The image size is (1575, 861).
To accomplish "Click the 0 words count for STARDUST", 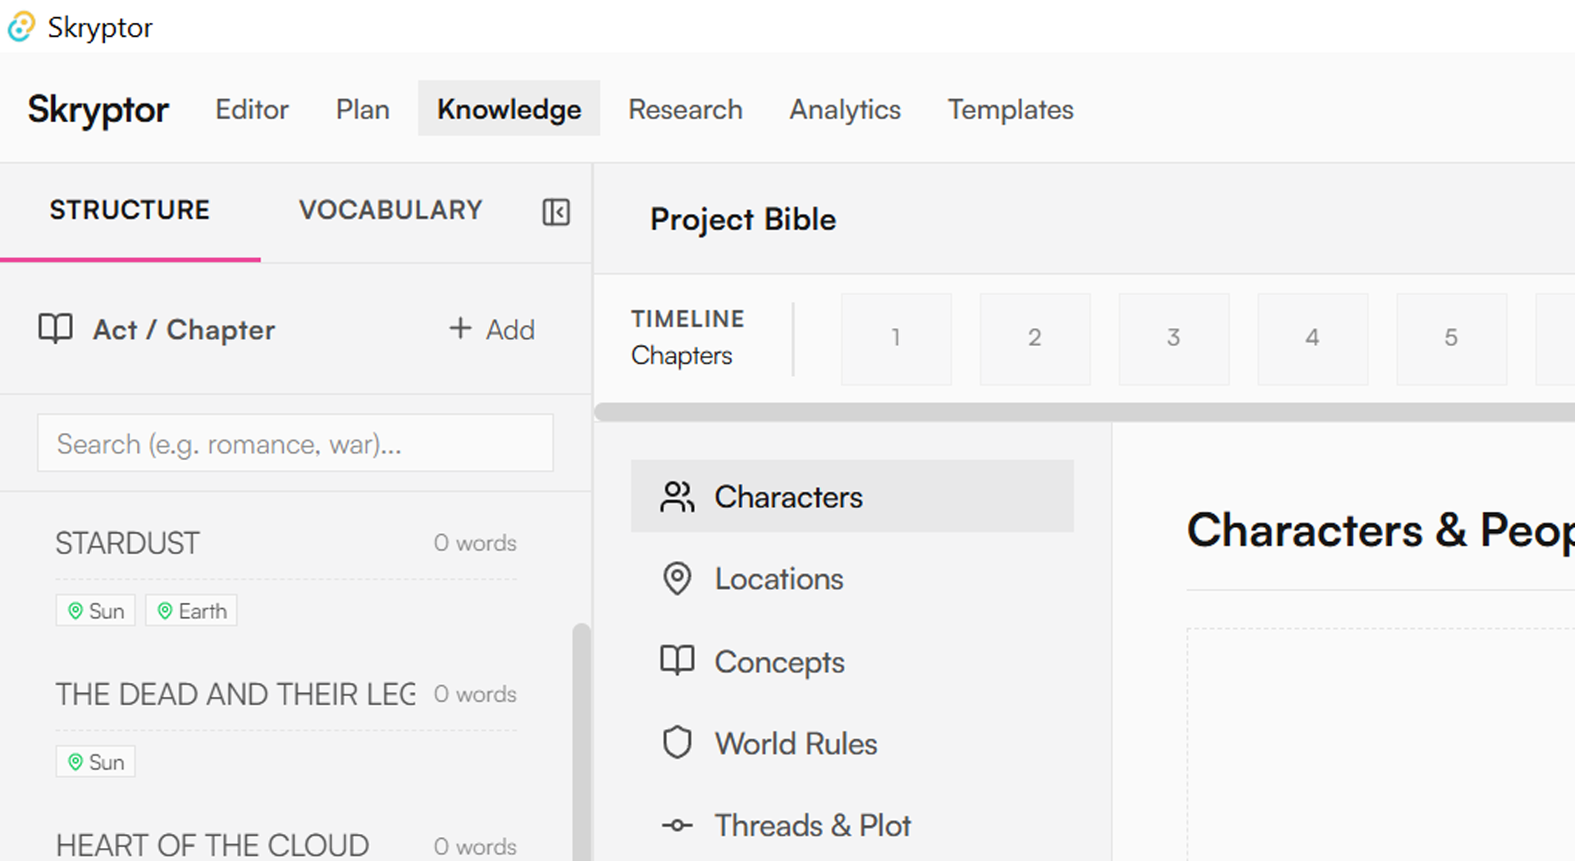I will tap(475, 543).
